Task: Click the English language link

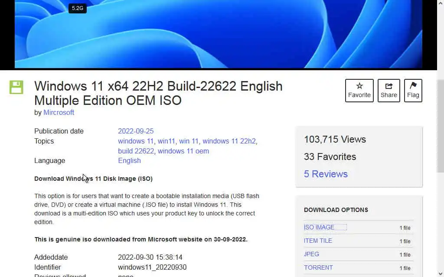Action: (129, 160)
